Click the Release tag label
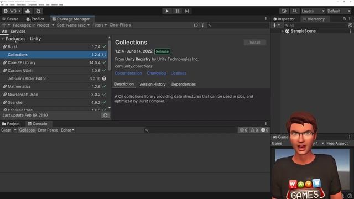 pyautogui.click(x=162, y=51)
